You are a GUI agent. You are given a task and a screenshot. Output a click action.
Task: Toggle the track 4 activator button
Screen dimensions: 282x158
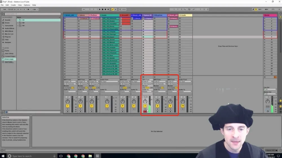[107, 106]
